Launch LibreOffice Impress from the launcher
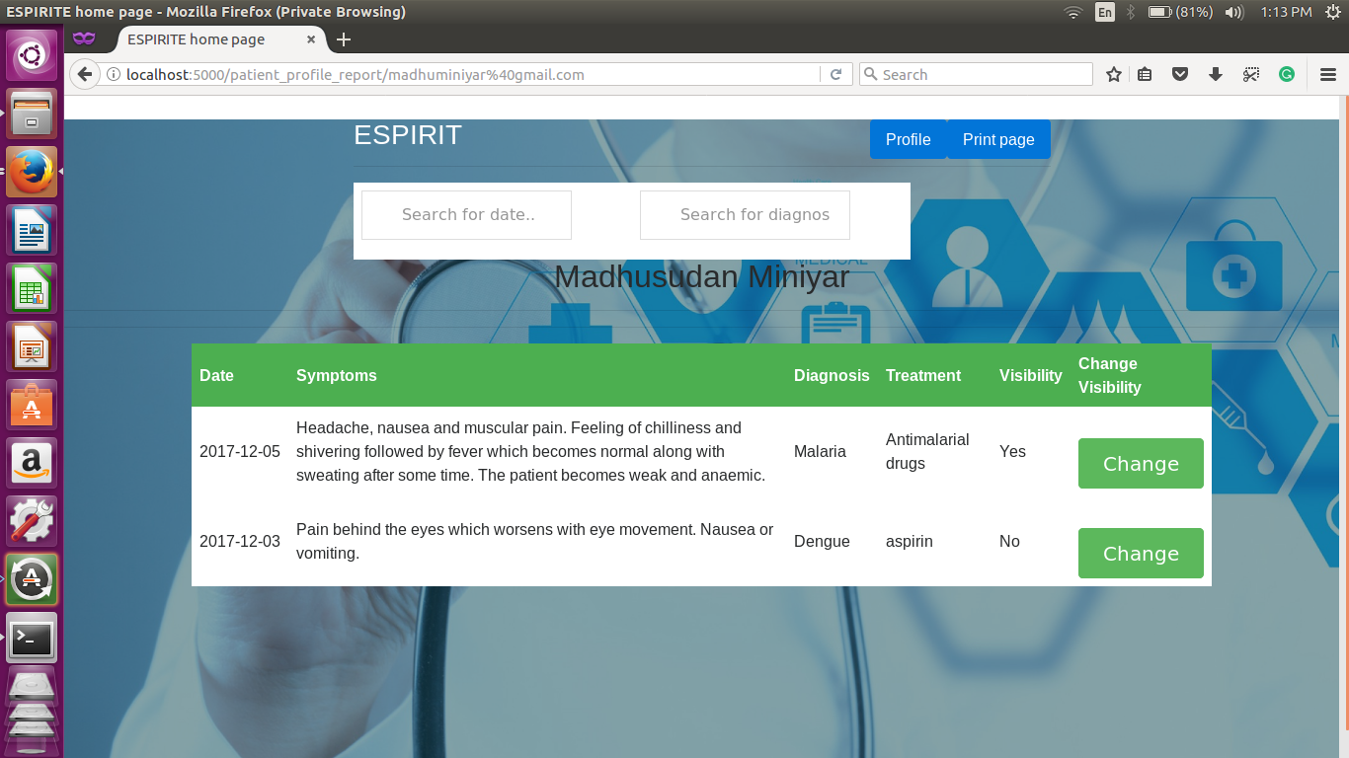 [x=33, y=347]
